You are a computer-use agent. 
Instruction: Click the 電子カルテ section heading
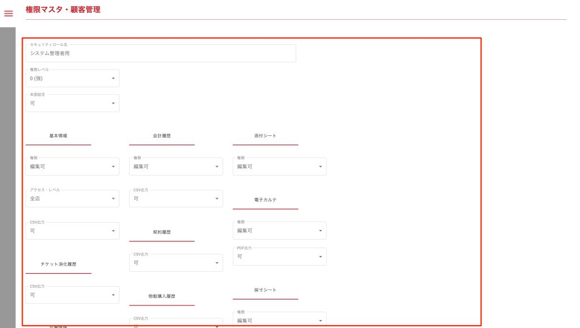[266, 200]
